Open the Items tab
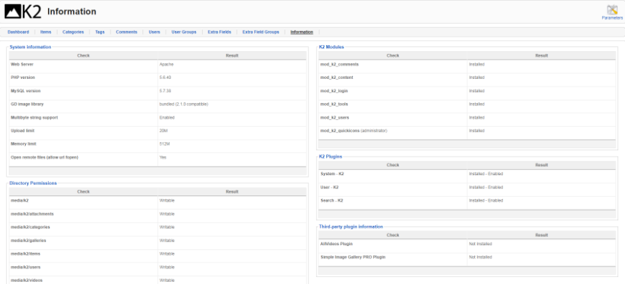The image size is (625, 284). pos(46,33)
